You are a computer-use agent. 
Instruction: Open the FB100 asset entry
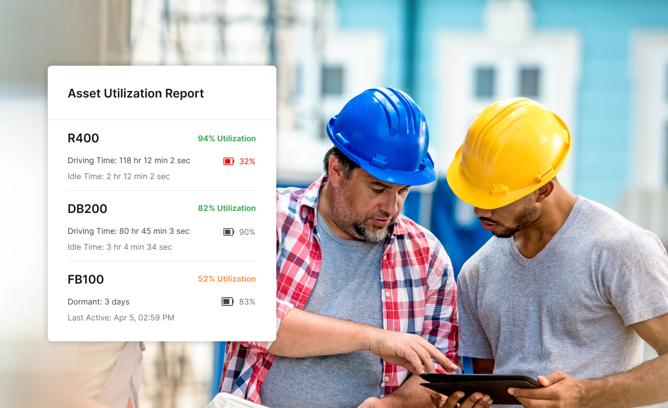(86, 280)
